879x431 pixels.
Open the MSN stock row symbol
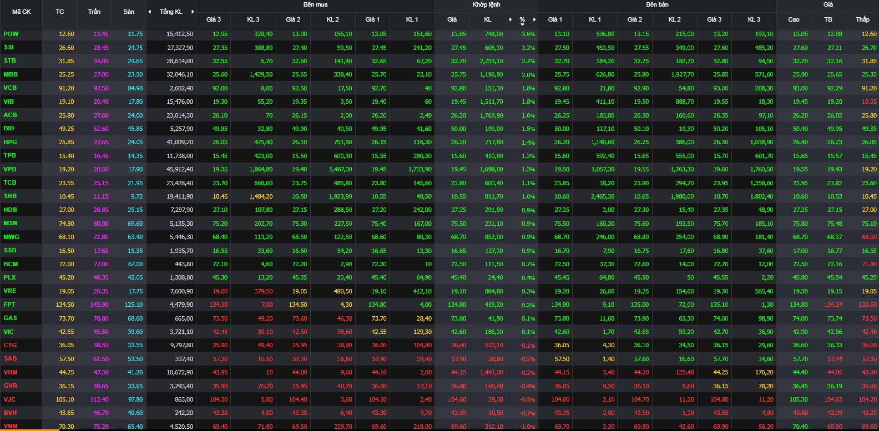click(11, 223)
